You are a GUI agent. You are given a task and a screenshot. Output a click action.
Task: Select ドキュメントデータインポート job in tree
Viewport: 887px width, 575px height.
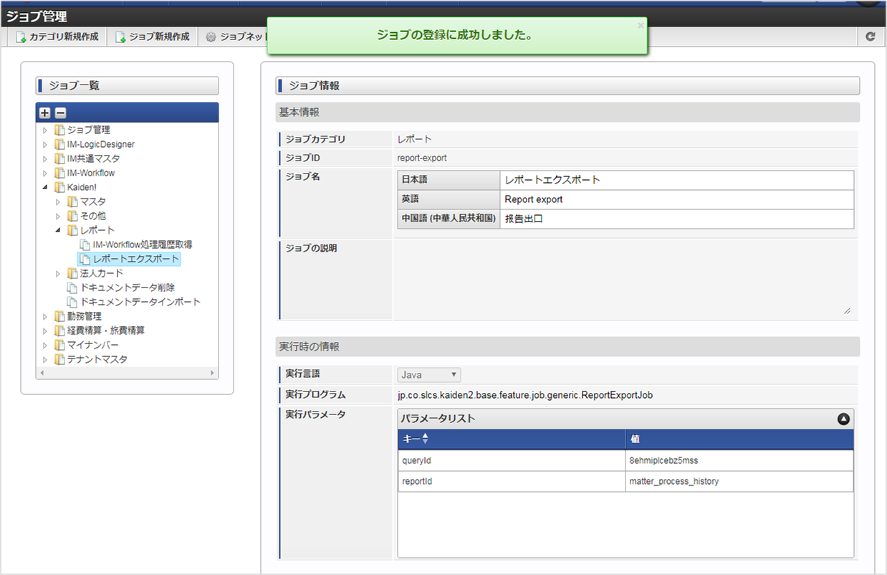click(x=140, y=302)
